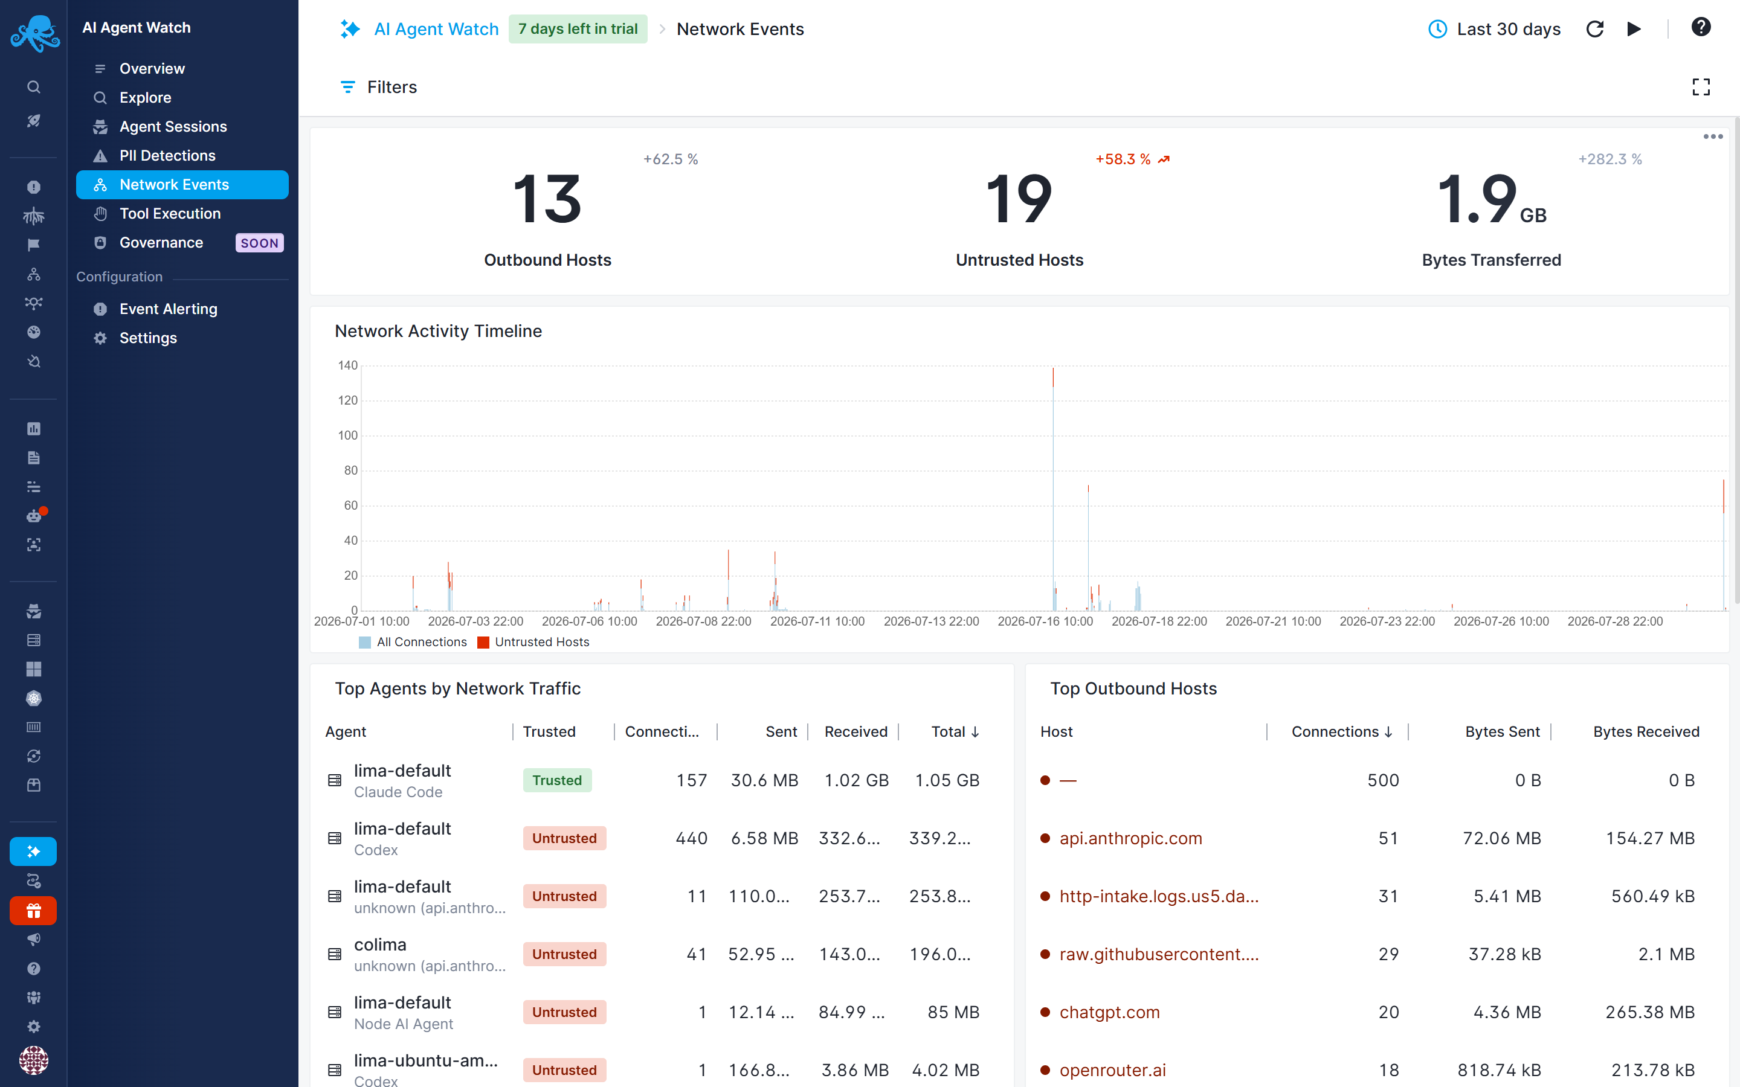Open the dashboards bar chart icon in rail
Image resolution: width=1740 pixels, height=1087 pixels.
[x=34, y=429]
